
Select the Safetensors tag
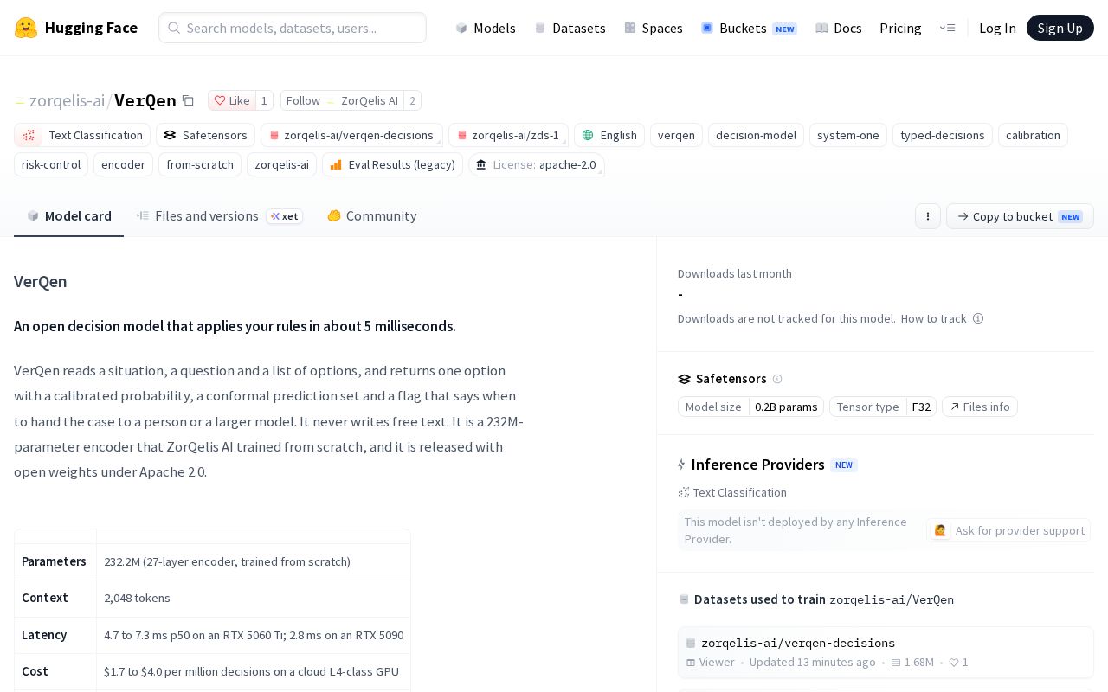click(x=205, y=135)
